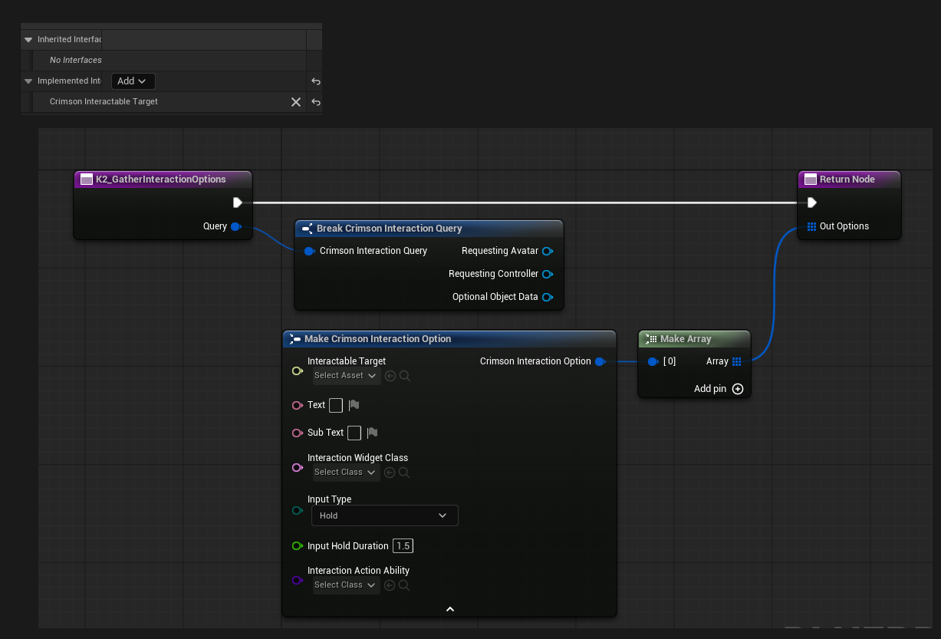Open the Input Type Hold dropdown
The width and height of the screenshot is (941, 639).
pos(385,515)
